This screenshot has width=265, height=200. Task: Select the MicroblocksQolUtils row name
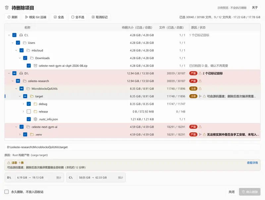pos(44,89)
